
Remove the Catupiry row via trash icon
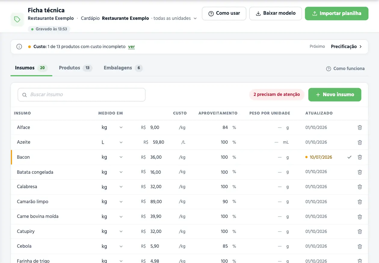point(360,231)
